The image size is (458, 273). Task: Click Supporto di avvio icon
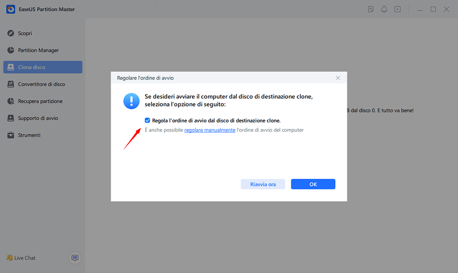tap(11, 118)
